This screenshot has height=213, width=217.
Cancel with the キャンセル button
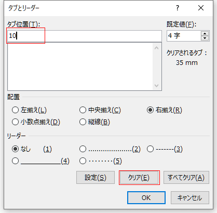(x=190, y=197)
